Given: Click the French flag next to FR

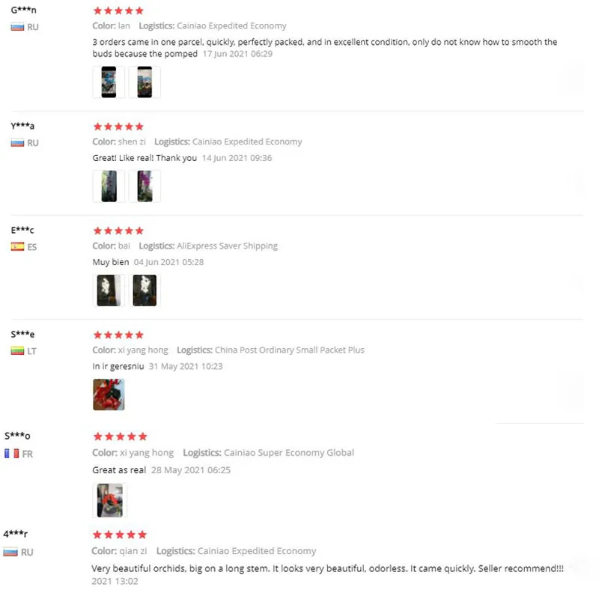Looking at the screenshot, I should 11,454.
